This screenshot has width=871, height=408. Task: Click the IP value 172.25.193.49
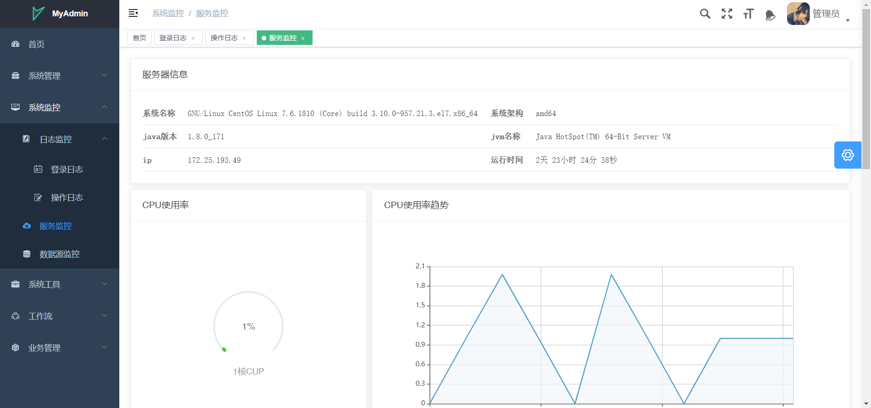[x=214, y=160]
